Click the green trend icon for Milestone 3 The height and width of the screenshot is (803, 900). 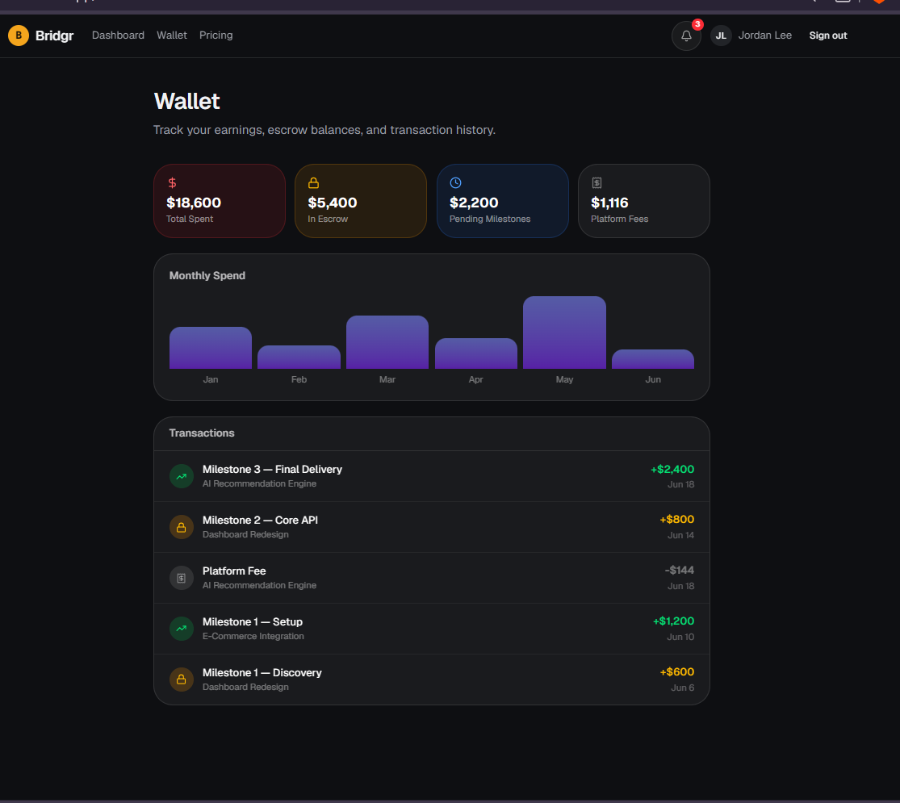182,476
